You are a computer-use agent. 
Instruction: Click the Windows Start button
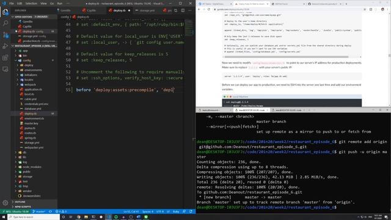4,217
